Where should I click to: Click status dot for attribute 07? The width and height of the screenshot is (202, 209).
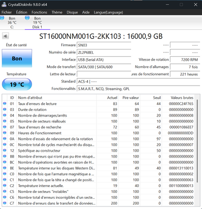[x=4, y=127]
